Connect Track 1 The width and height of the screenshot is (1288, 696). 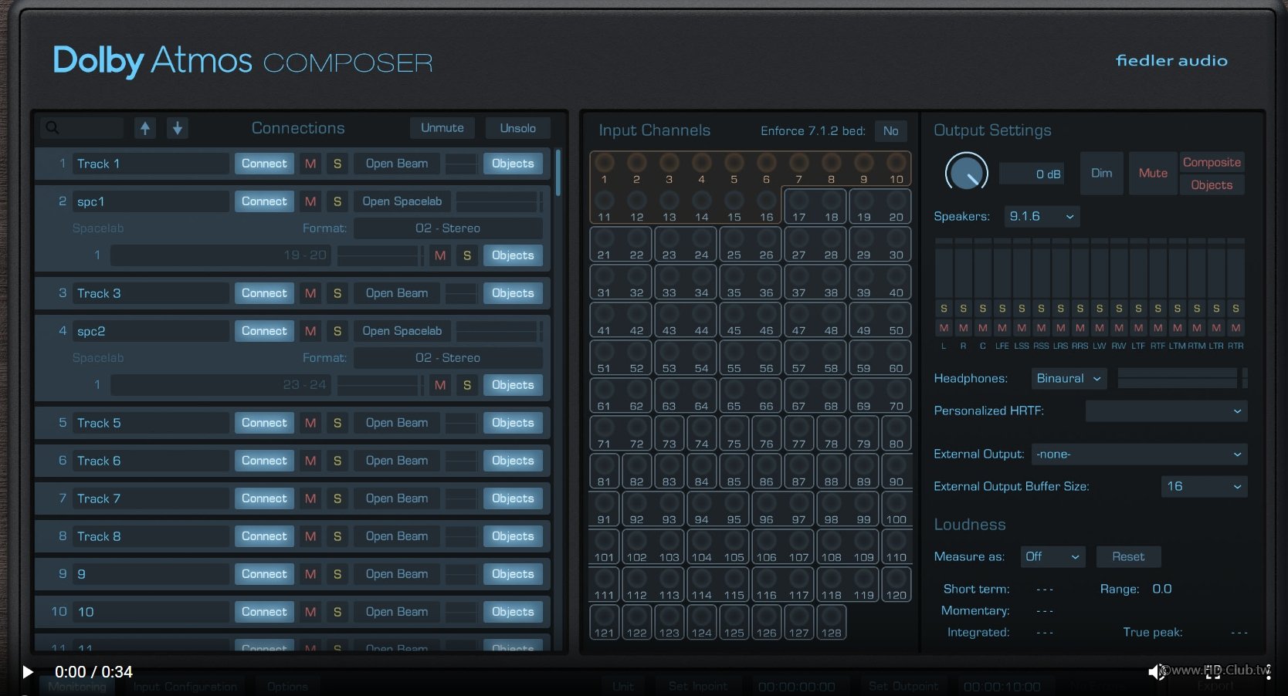pyautogui.click(x=264, y=164)
